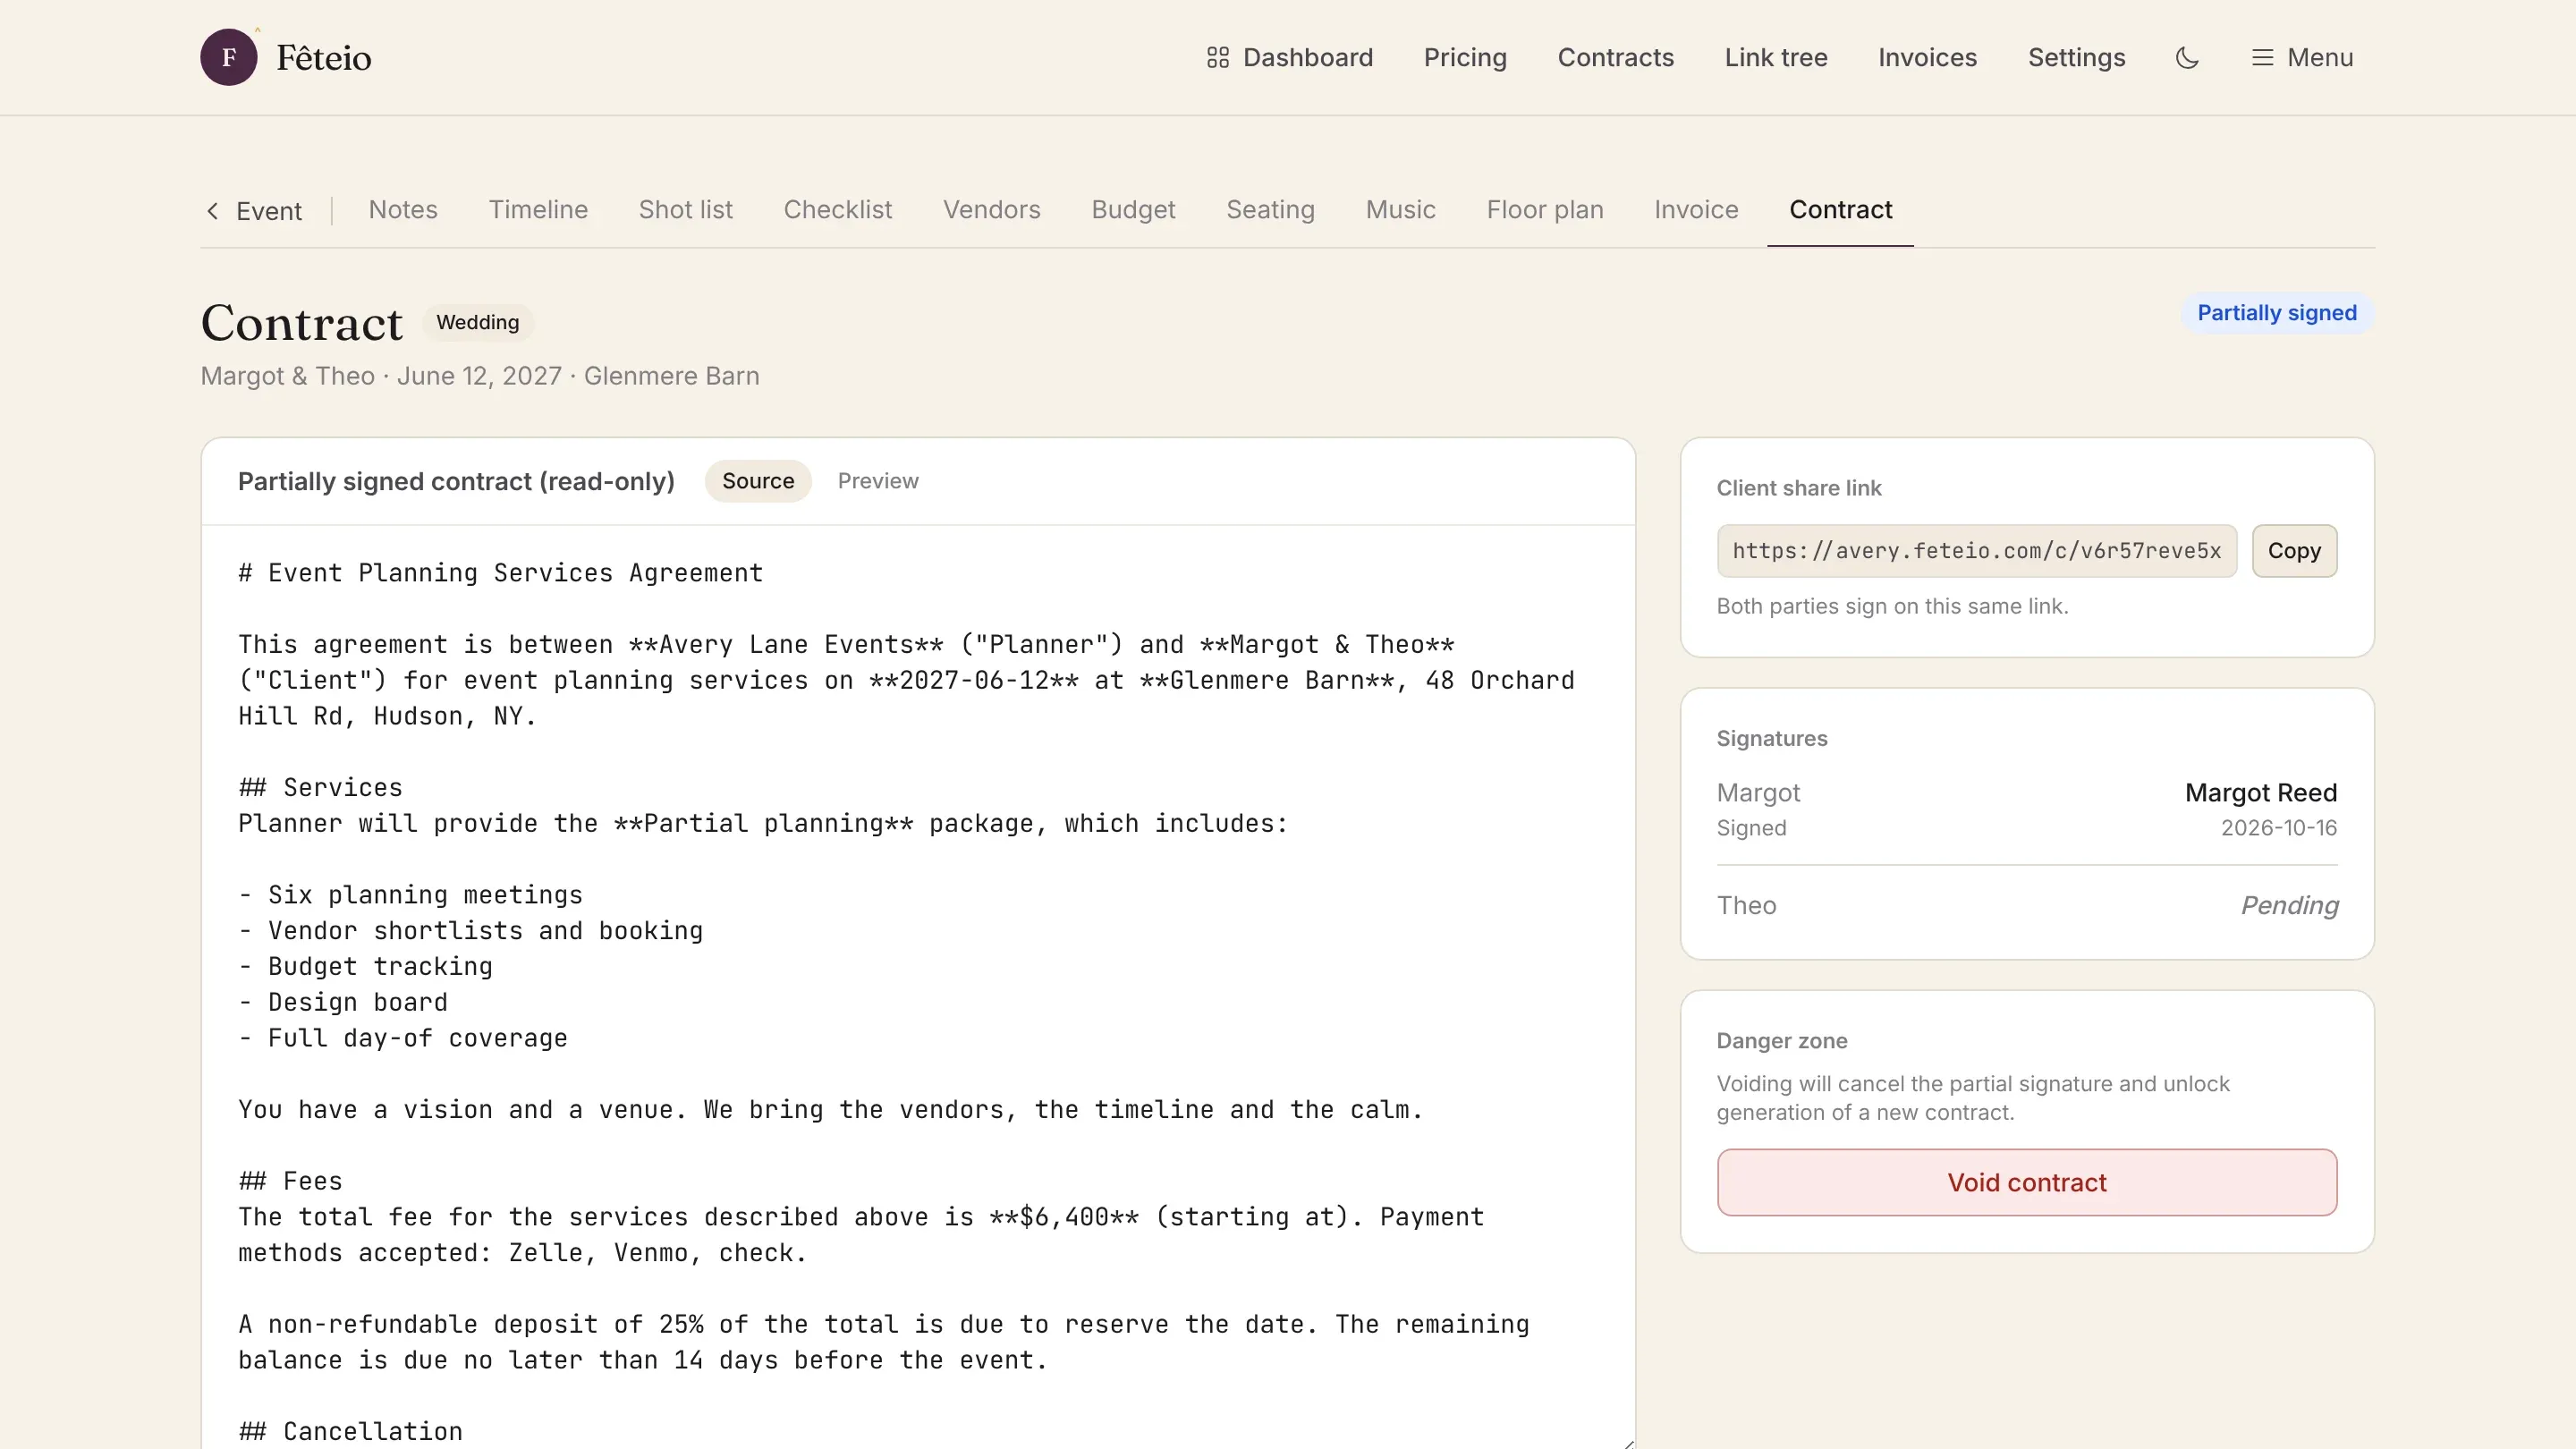The image size is (2576, 1449).
Task: Click the '## Cancellation' heading line
Action: 350,1431
